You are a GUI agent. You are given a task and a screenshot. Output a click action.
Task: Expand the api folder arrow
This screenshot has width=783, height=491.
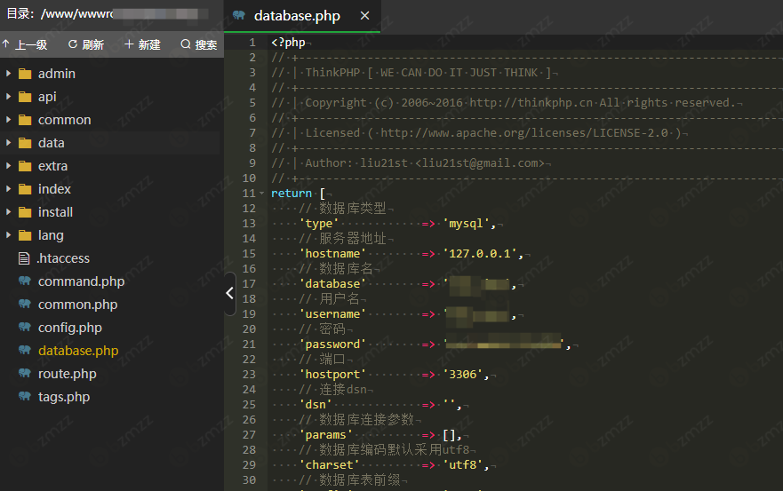(8, 96)
